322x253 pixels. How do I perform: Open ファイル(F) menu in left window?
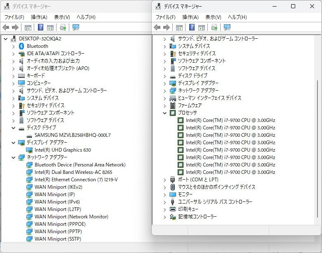pos(14,17)
